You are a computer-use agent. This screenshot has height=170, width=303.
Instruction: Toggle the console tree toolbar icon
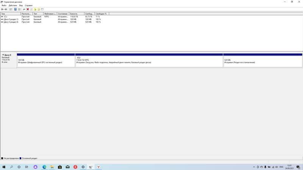point(11,9)
